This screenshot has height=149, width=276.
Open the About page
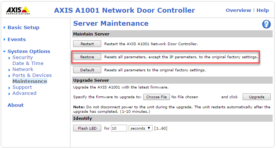tap(15, 105)
